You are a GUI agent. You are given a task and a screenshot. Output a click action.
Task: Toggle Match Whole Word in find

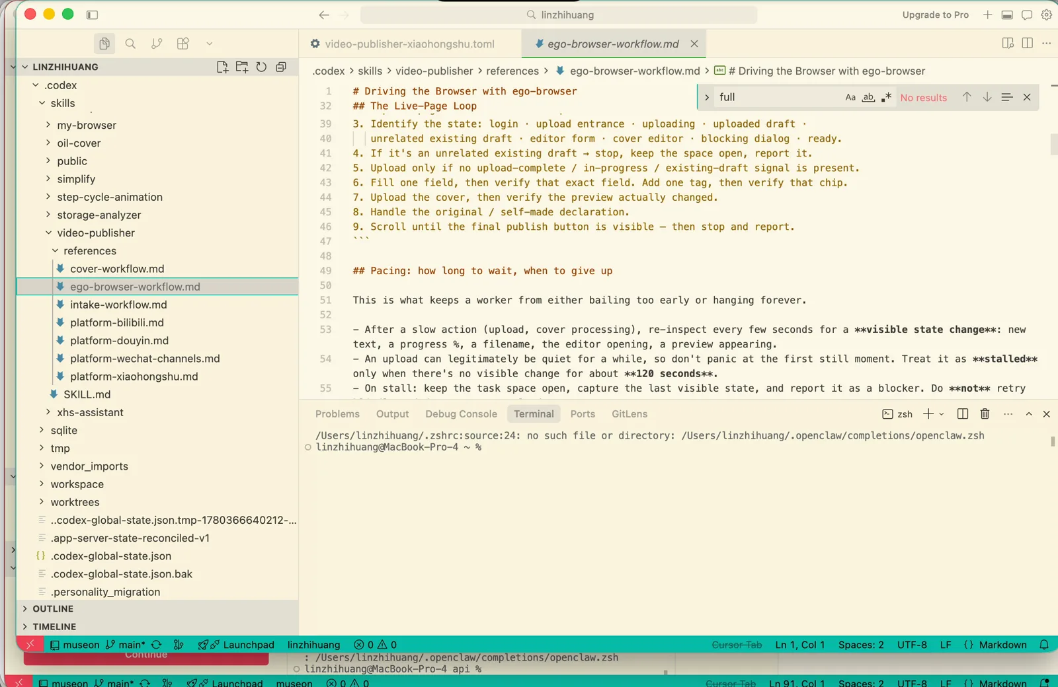tap(868, 97)
